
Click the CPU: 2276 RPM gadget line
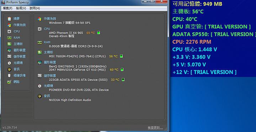pos(192,42)
